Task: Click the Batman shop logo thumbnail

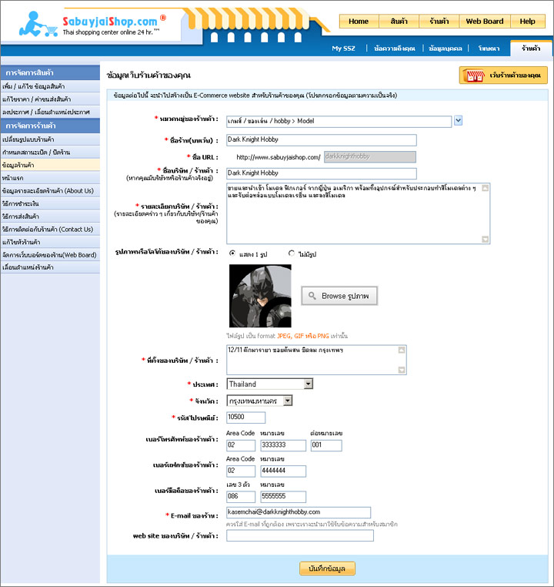Action: tap(260, 296)
